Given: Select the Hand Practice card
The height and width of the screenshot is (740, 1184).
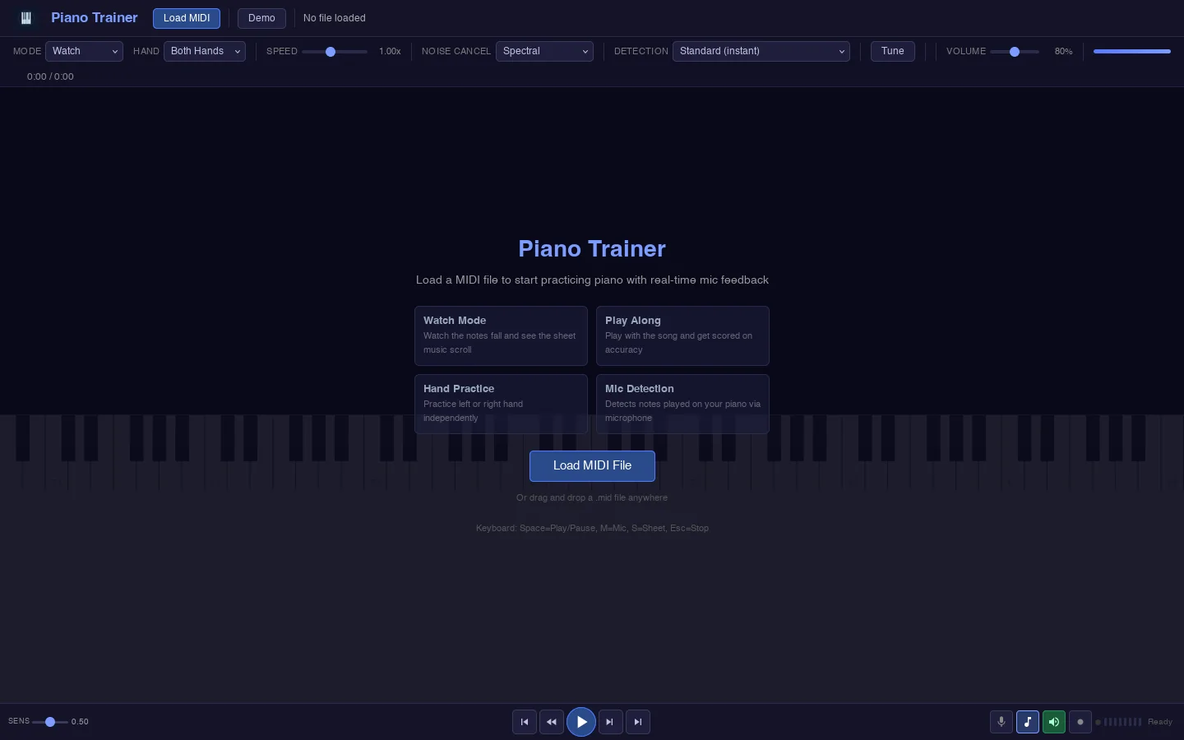Looking at the screenshot, I should click(x=501, y=404).
